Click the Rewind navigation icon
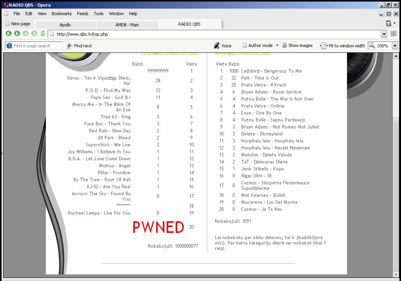Viewport: 401px width, 281px height. point(9,34)
